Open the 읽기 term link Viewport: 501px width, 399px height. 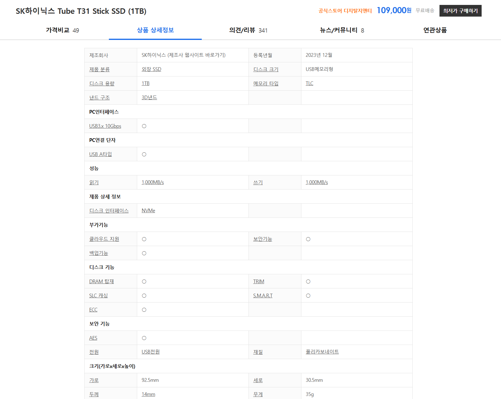coord(94,182)
